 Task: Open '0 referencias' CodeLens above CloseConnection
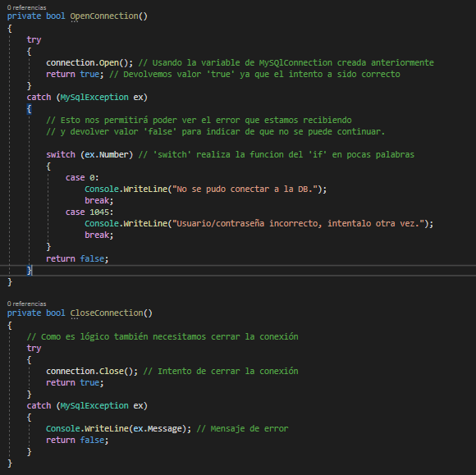(27, 304)
